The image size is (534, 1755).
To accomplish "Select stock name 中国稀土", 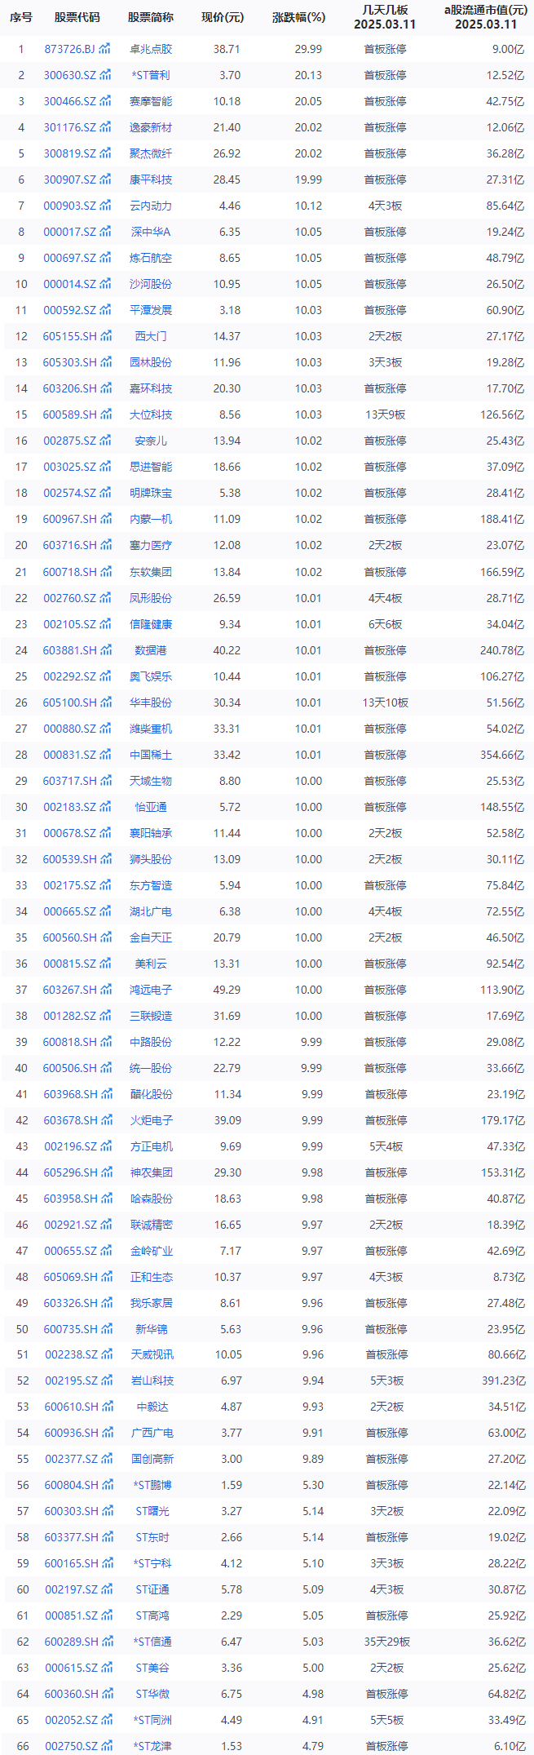I will pos(151,755).
